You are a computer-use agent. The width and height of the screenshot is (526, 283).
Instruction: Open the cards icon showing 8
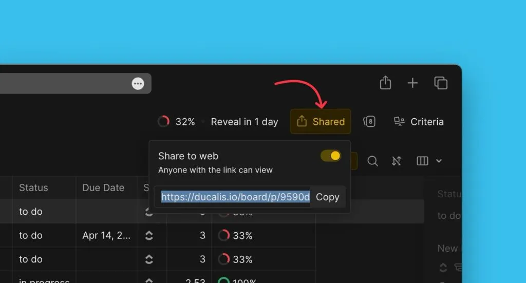[x=369, y=121]
